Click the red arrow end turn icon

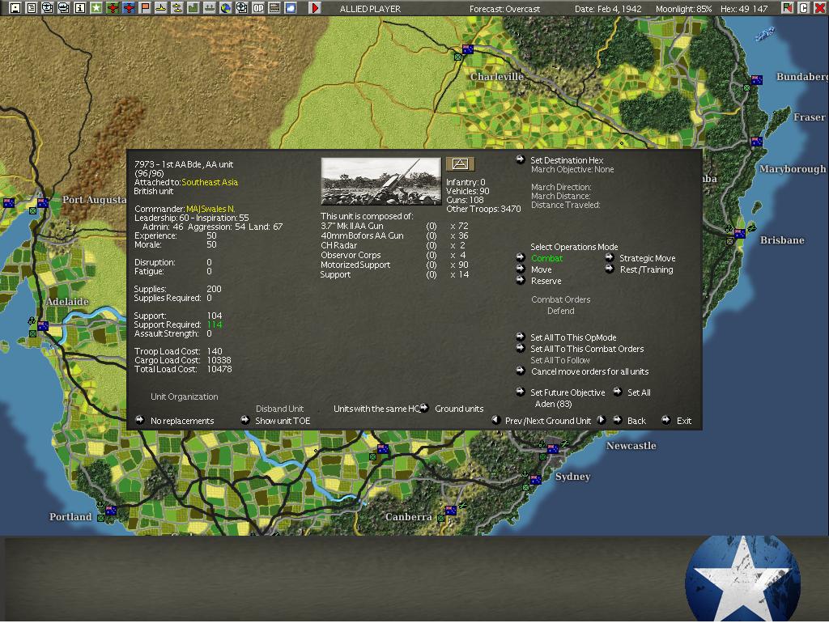315,8
